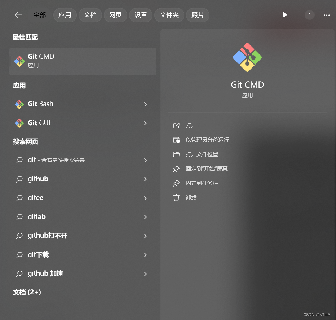Screen dimensions: 336x320
Task: Click search icon beside github打不开
Action: click(19, 236)
